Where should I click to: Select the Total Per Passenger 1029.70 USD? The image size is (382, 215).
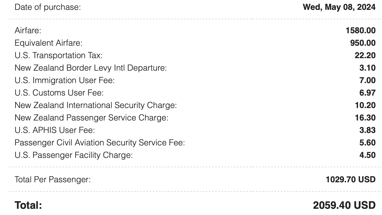(351, 179)
